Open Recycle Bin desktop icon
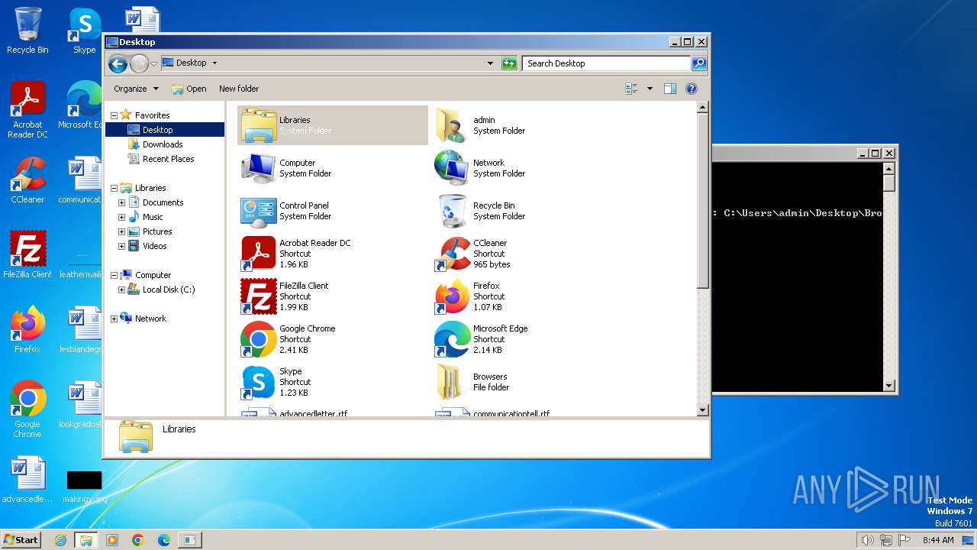977x550 pixels. [x=27, y=31]
